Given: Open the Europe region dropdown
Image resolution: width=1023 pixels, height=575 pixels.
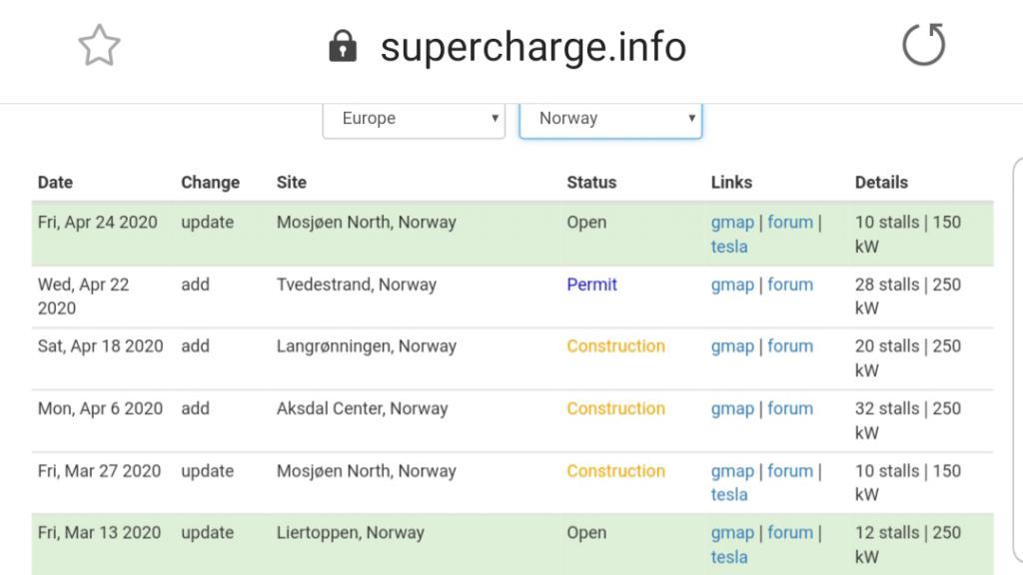Looking at the screenshot, I should tap(414, 120).
